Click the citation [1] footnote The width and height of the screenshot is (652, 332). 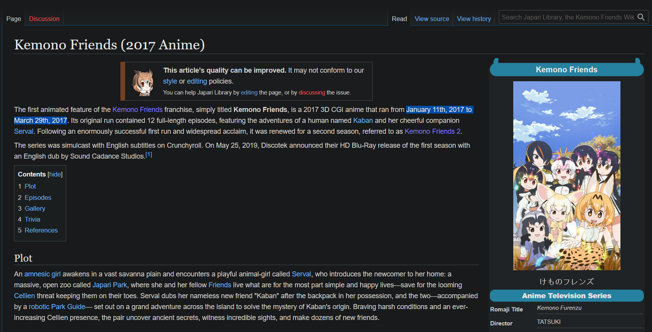coord(148,155)
